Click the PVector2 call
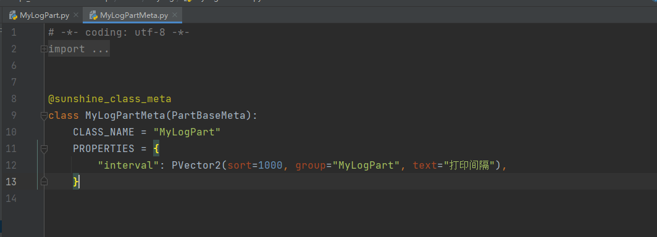The height and width of the screenshot is (237, 657). pyautogui.click(x=196, y=165)
